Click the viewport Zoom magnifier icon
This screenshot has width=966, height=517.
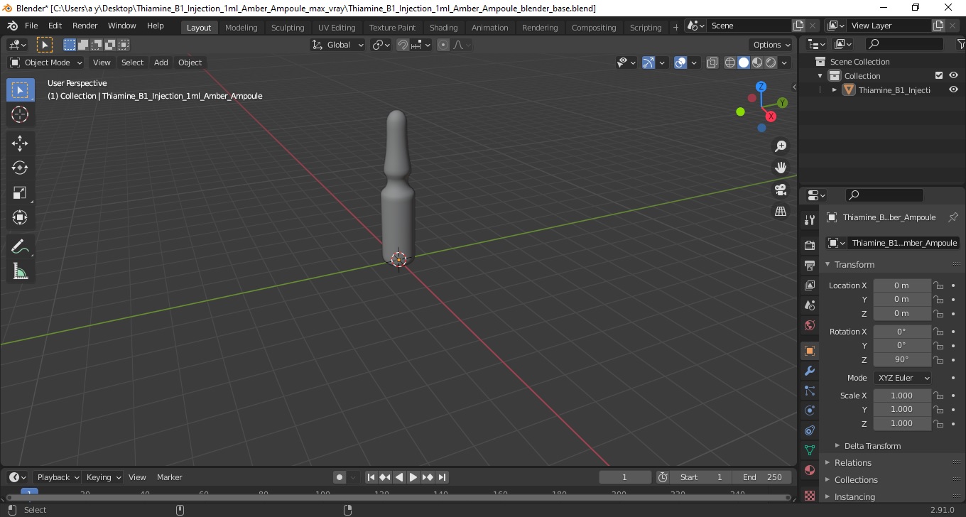781,146
